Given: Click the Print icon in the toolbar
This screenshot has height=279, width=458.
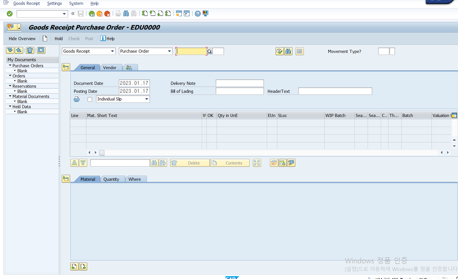Looking at the screenshot, I should tap(118, 13).
